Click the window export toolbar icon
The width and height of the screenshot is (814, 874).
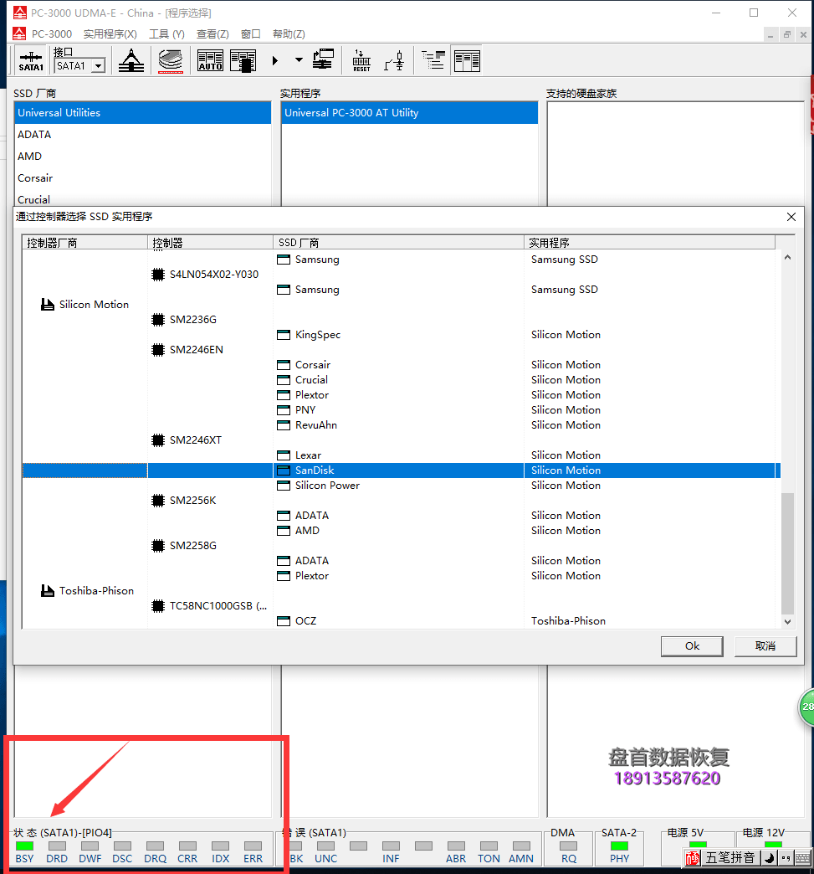point(323,59)
